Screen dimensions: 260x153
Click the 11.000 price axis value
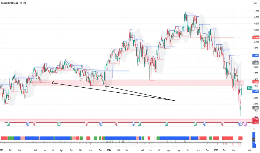256,11
